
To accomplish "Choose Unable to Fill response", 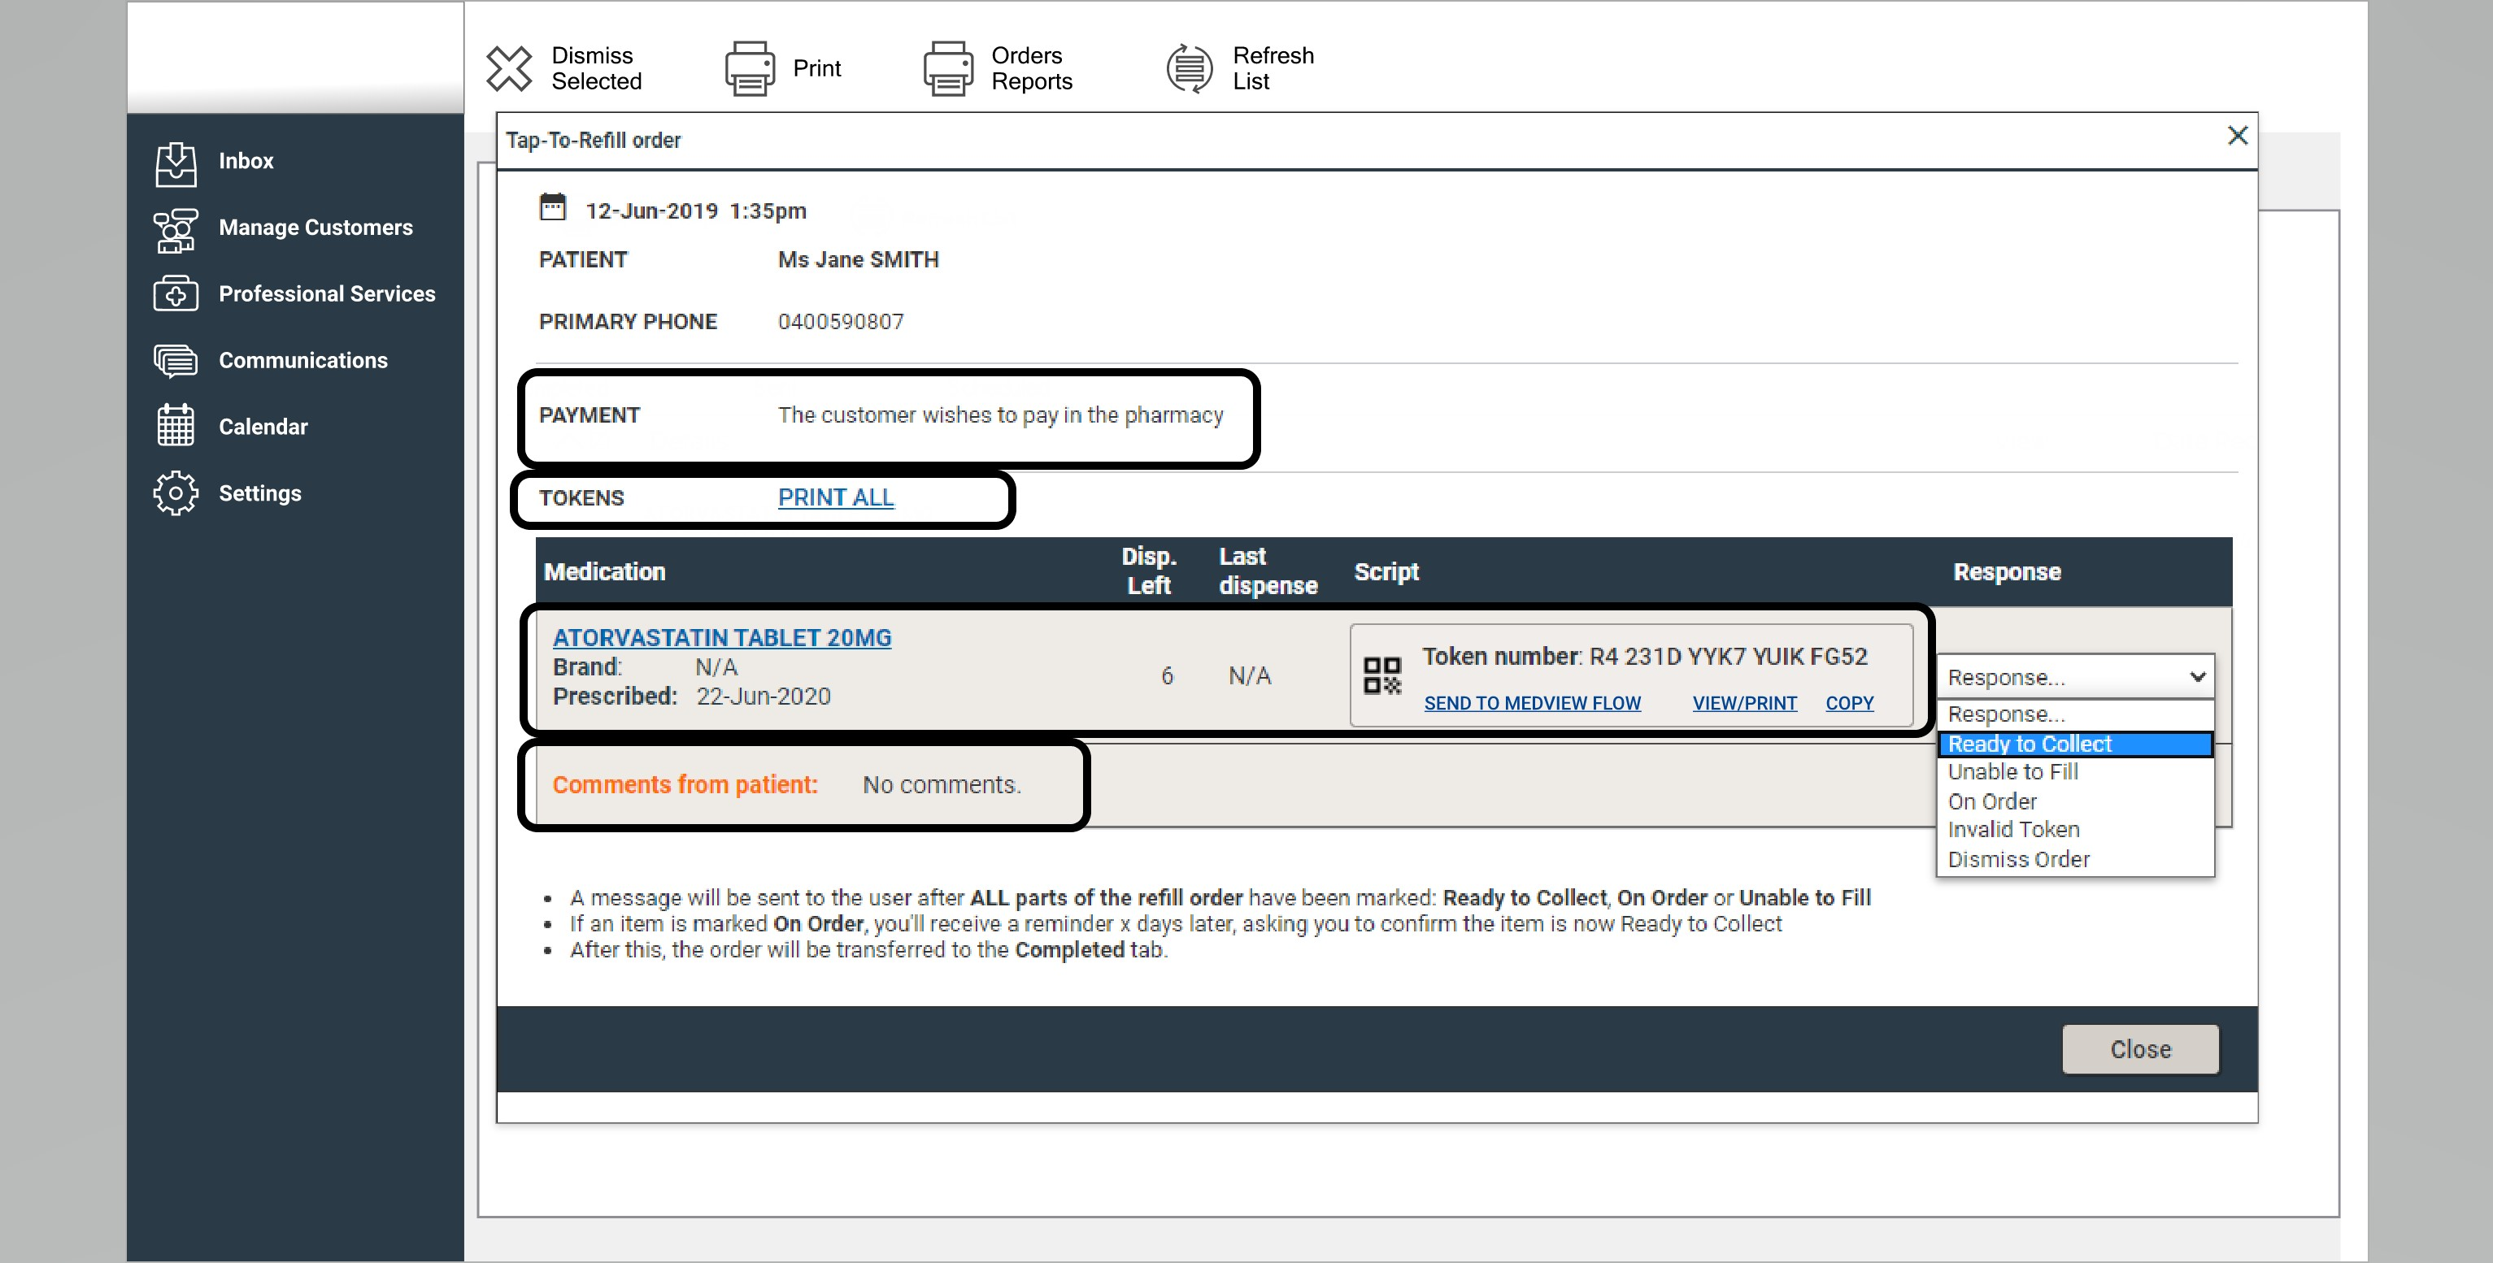I will pos(2075,772).
